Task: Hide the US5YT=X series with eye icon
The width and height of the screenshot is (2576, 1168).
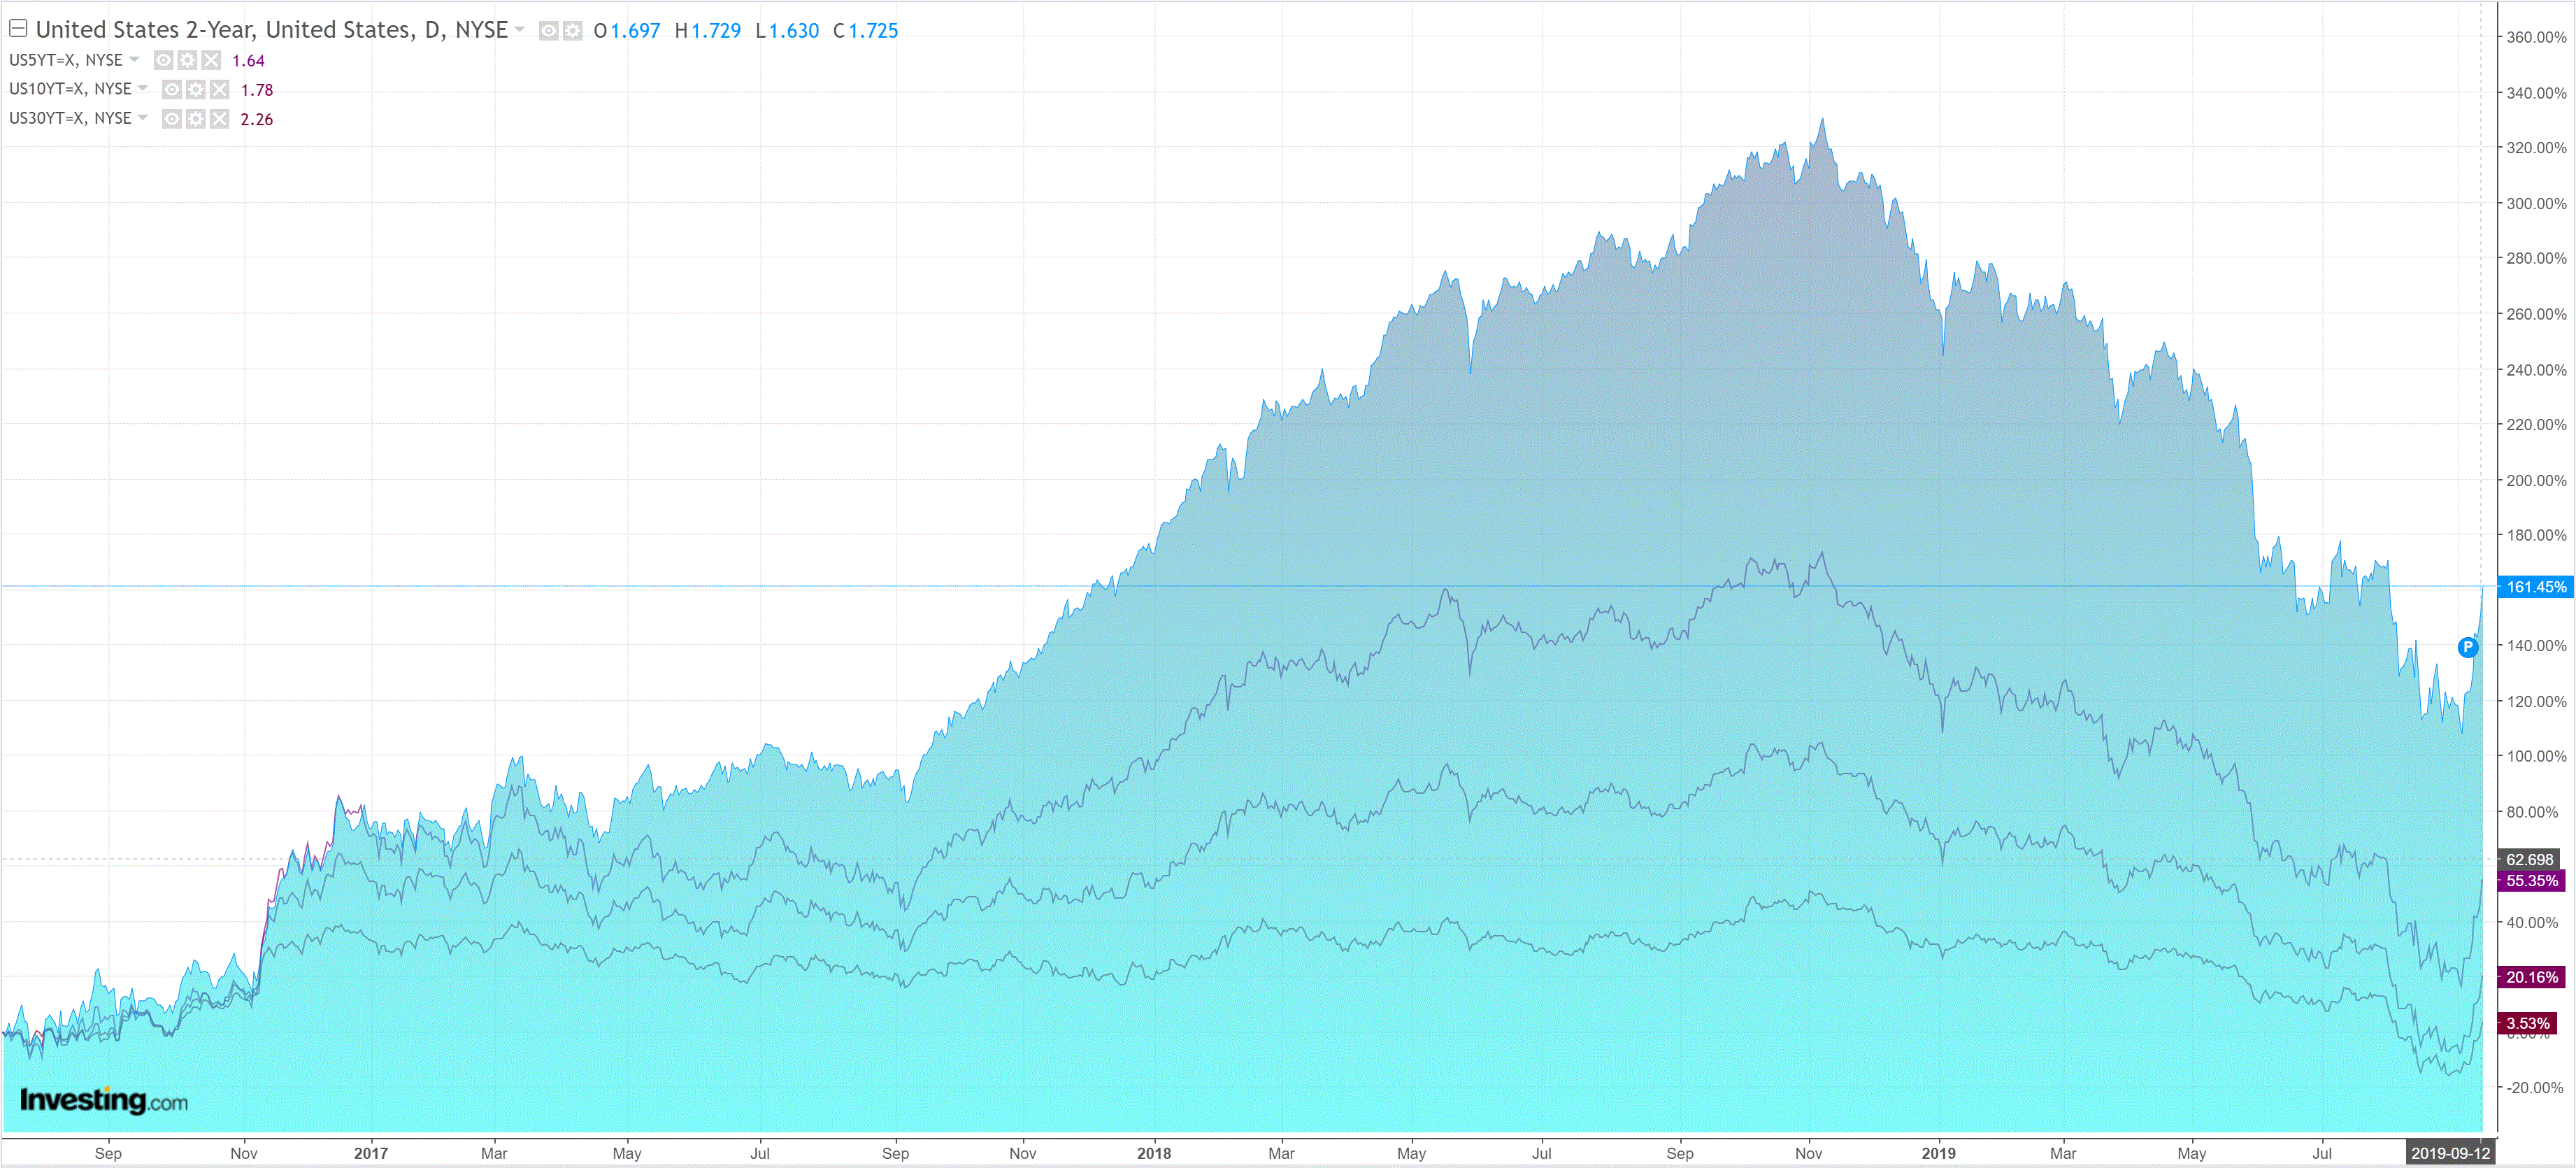Action: (x=163, y=60)
